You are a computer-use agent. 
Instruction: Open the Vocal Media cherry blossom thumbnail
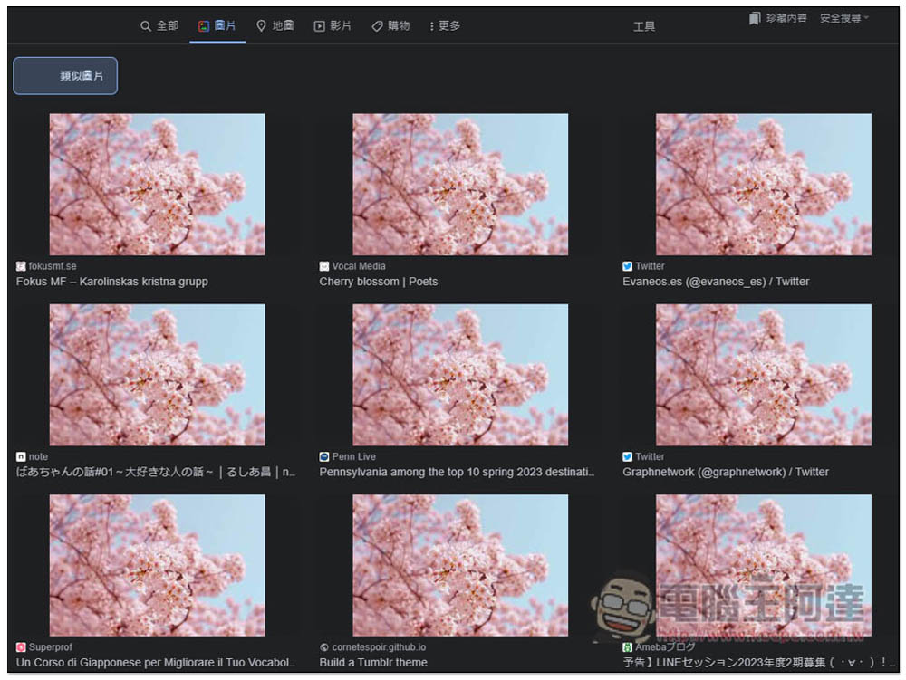460,184
